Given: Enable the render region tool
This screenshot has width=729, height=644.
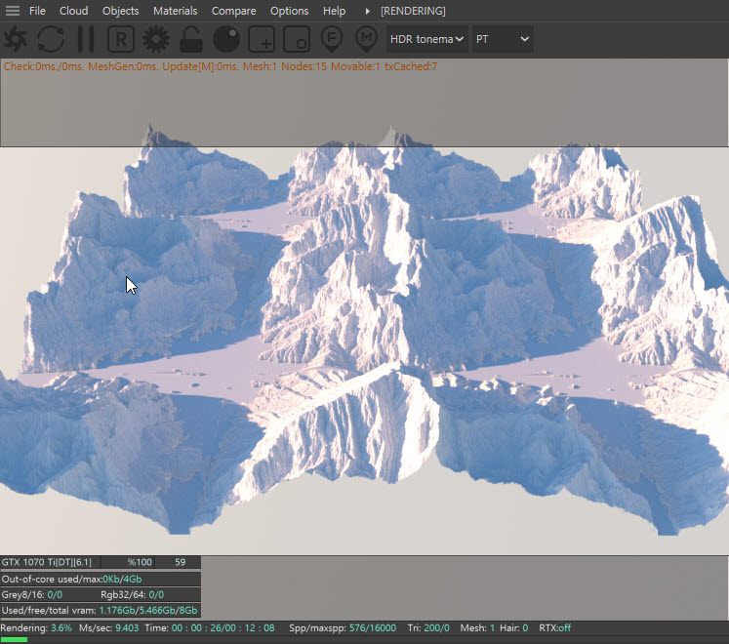Looking at the screenshot, I should point(262,39).
